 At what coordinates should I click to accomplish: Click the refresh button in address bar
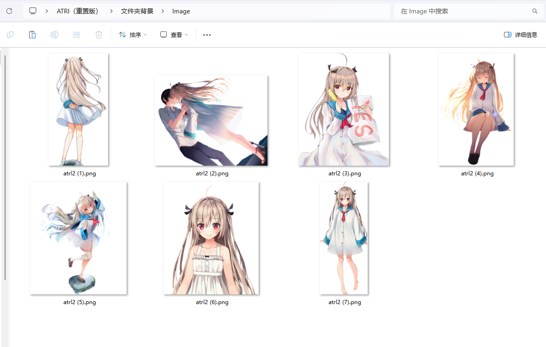pyautogui.click(x=9, y=11)
